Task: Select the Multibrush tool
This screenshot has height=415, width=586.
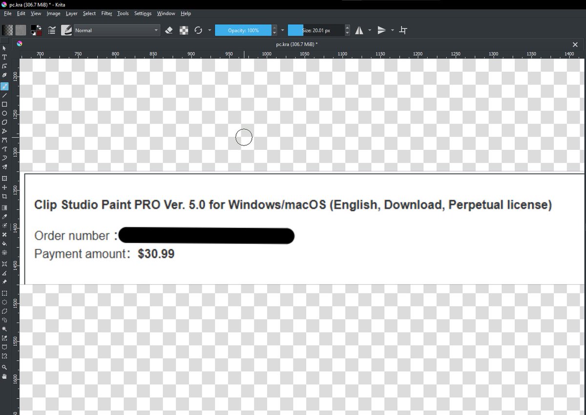Action: click(x=4, y=167)
